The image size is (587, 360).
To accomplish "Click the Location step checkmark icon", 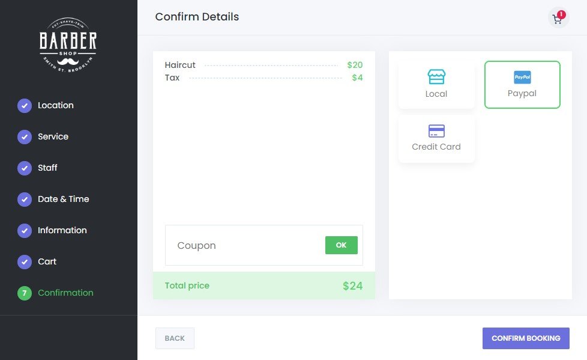I will 25,106.
